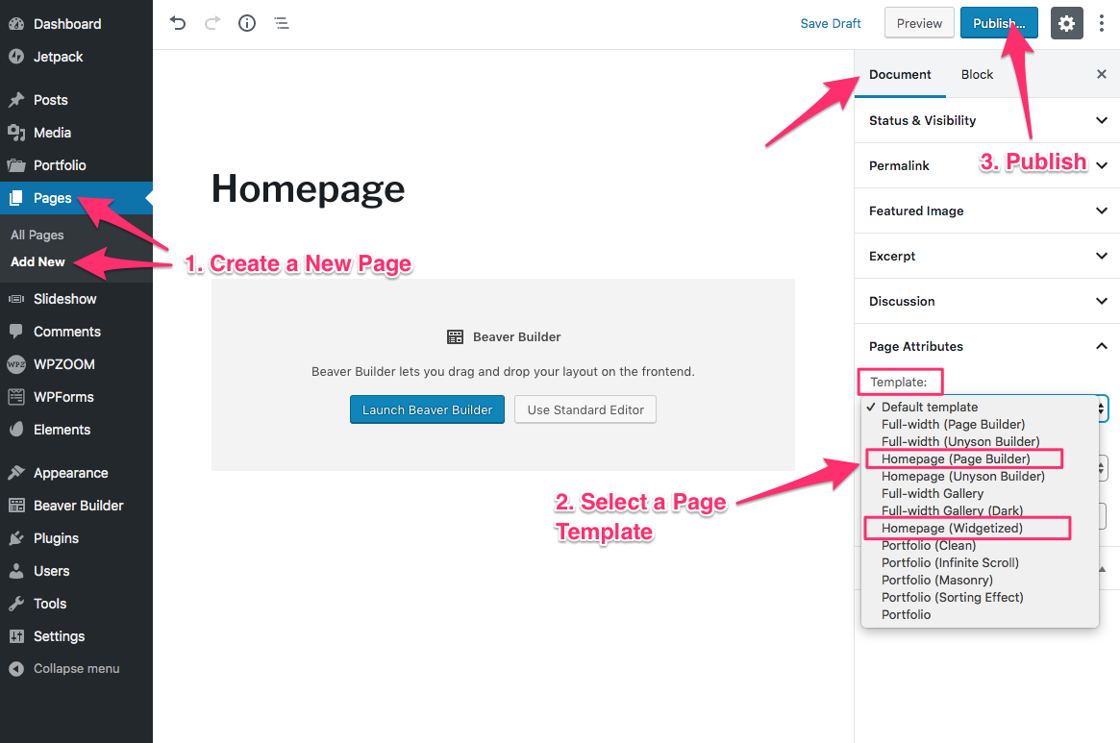1120x743 pixels.
Task: Choose Portfolio (Sorting Effect) template
Action: [980, 597]
